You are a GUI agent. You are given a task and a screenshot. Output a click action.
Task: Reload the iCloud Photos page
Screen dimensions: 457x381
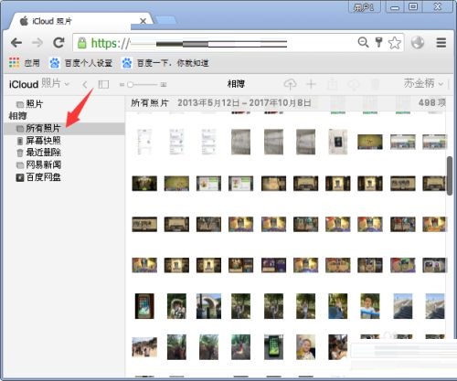tap(58, 43)
